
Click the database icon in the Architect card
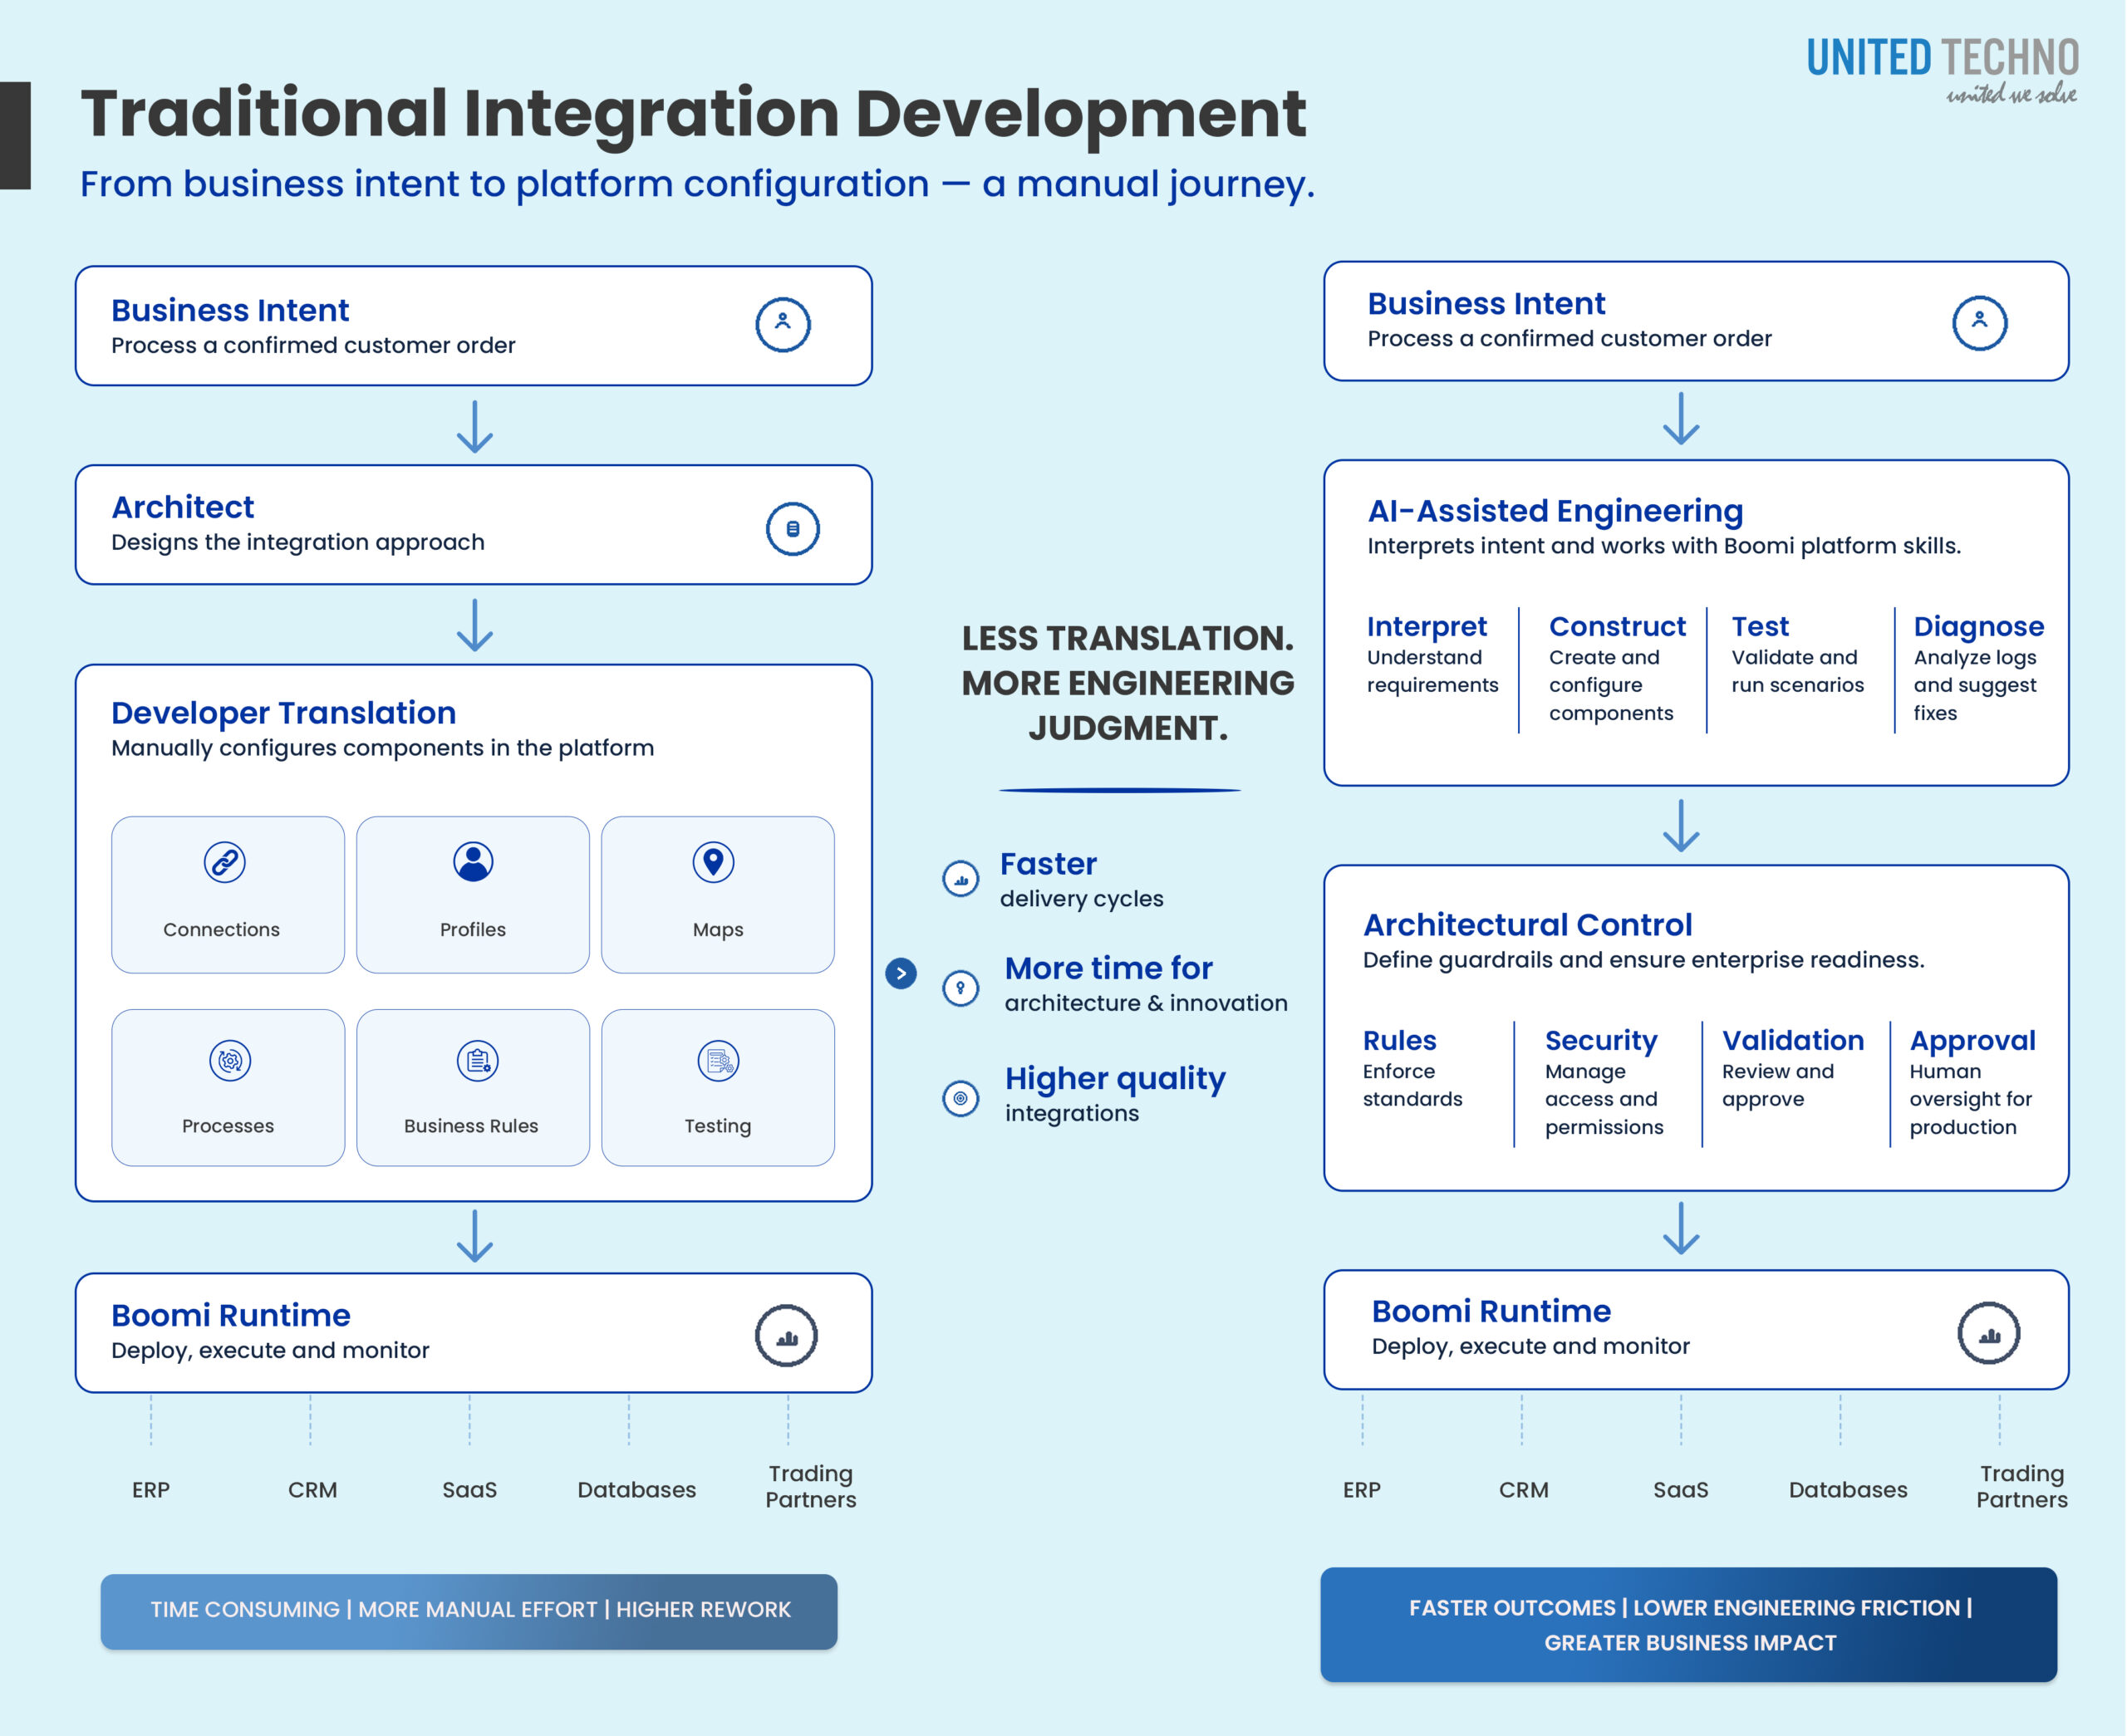793,529
